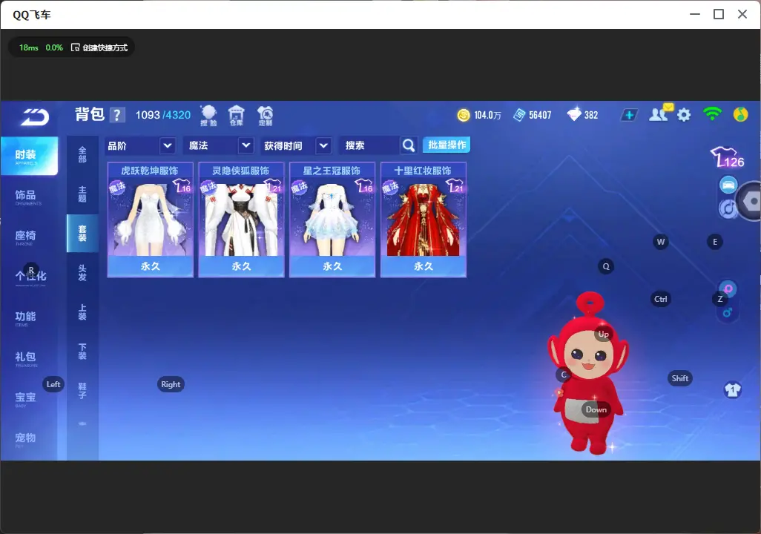
Task: Switch to the 礼包 treasure tab
Action: tap(26, 358)
